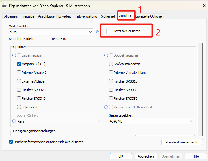208x161 pixels.
Task: Open the Modell wählen dropdown
Action: [51, 32]
